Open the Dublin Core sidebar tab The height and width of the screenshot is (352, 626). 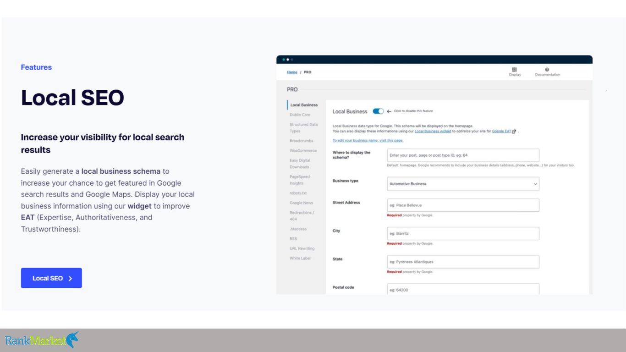click(x=300, y=115)
